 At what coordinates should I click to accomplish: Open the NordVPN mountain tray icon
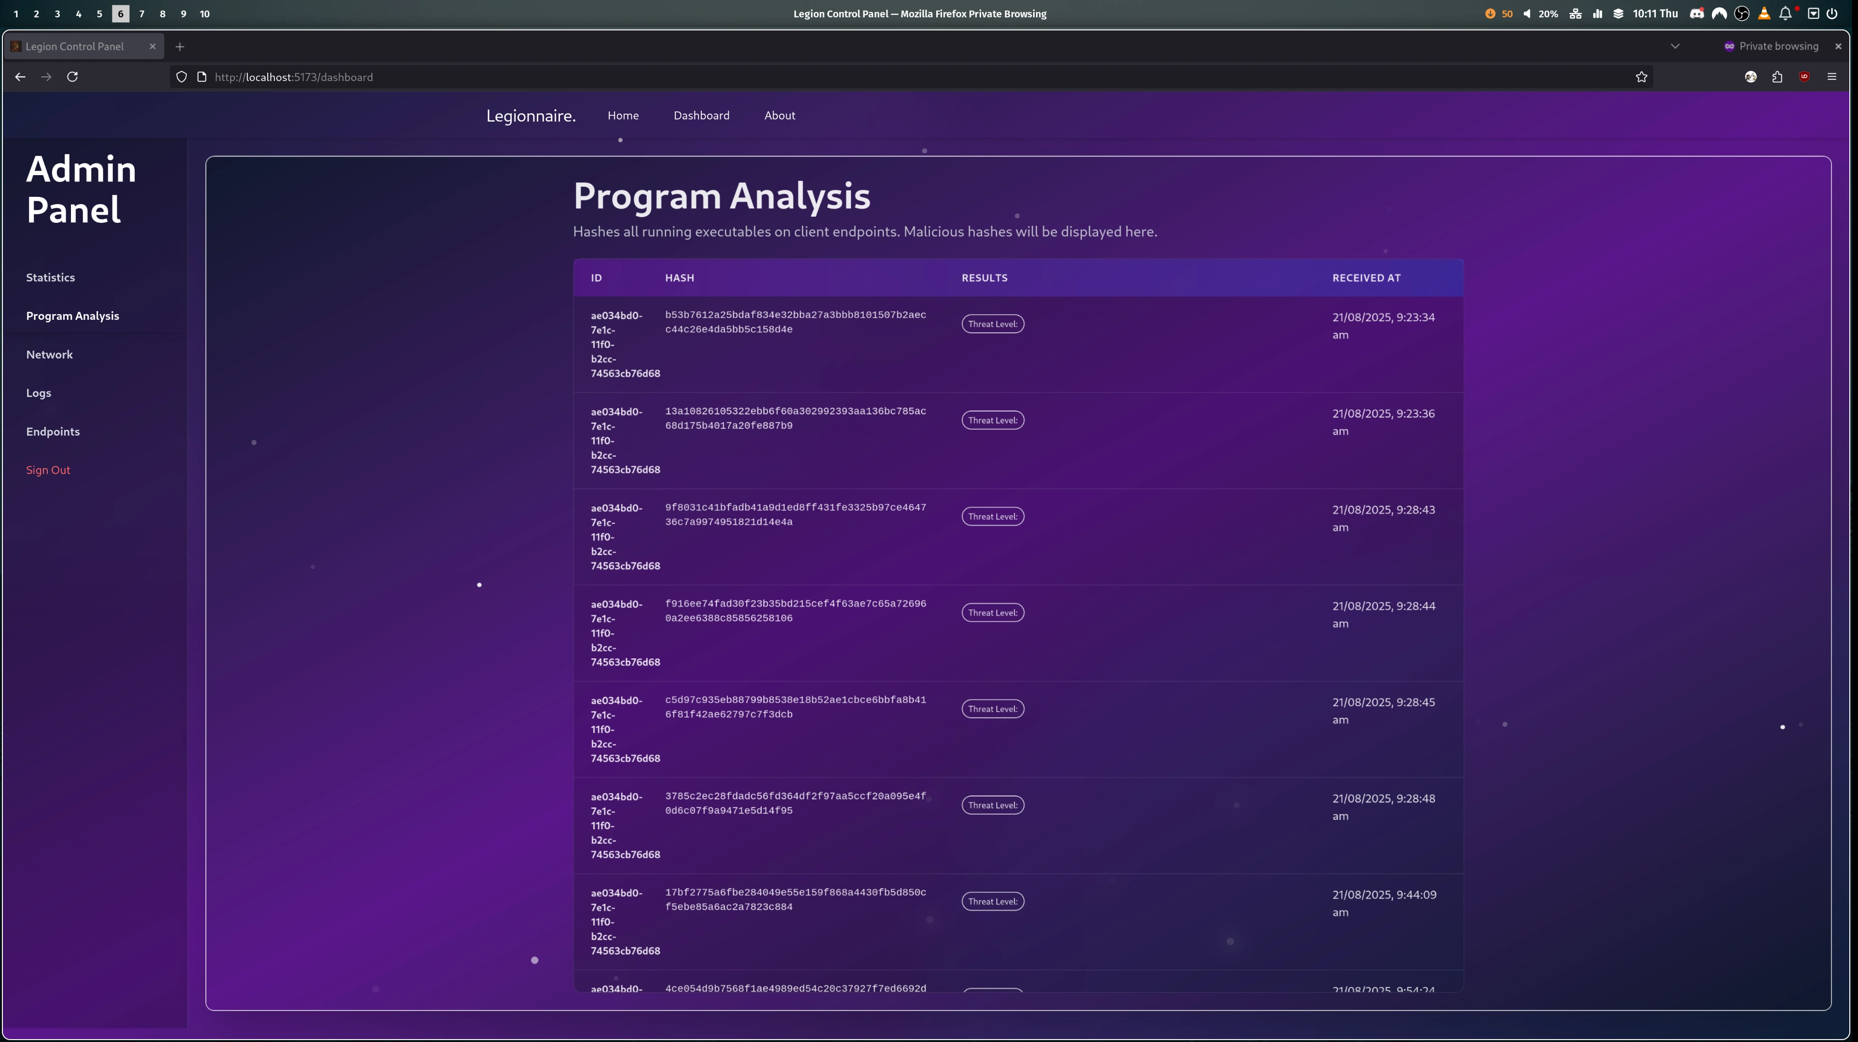pyautogui.click(x=1720, y=14)
